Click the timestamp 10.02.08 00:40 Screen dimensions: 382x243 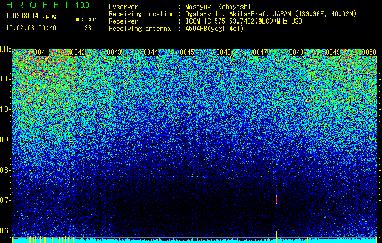point(31,28)
